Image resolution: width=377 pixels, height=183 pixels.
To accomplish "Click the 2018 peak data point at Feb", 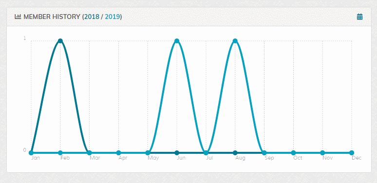I will 60,41.
